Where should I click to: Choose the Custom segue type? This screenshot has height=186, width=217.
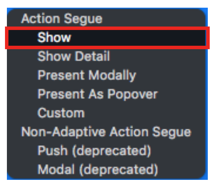point(107,113)
